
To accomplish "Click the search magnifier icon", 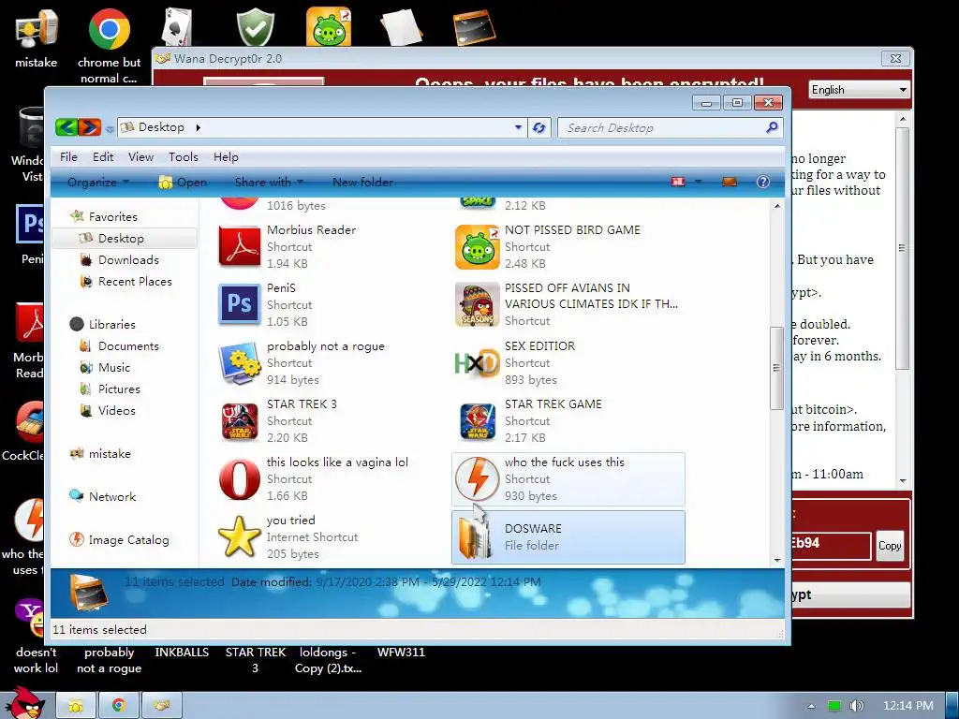I will click(x=772, y=127).
